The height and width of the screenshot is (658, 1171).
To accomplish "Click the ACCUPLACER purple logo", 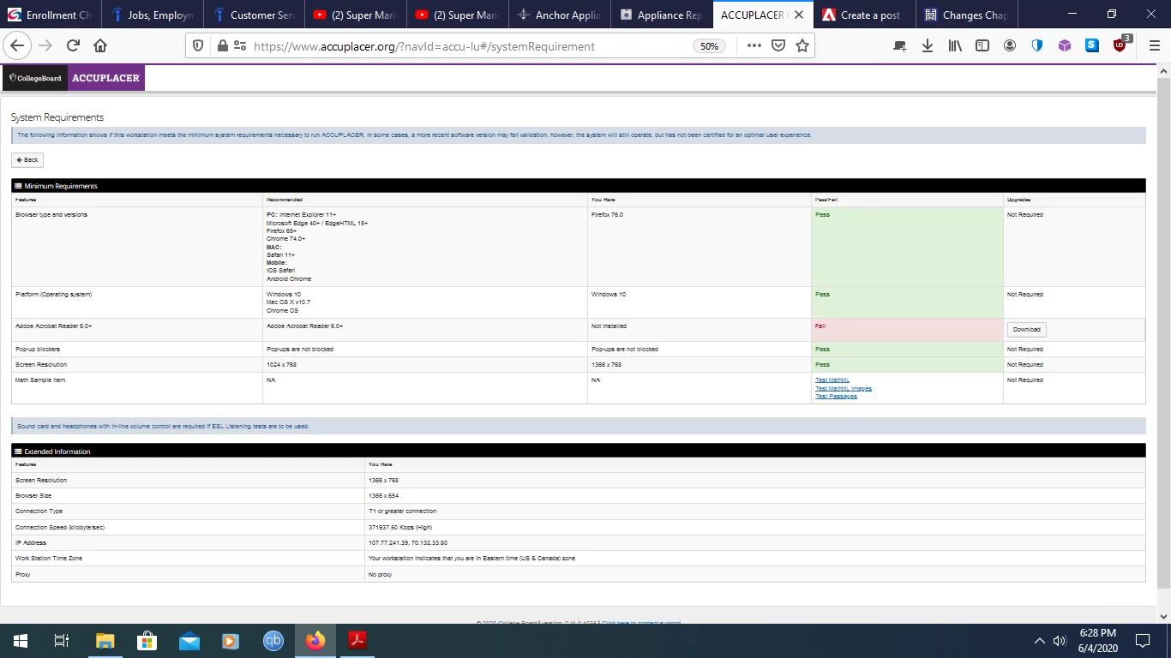I will point(106,78).
